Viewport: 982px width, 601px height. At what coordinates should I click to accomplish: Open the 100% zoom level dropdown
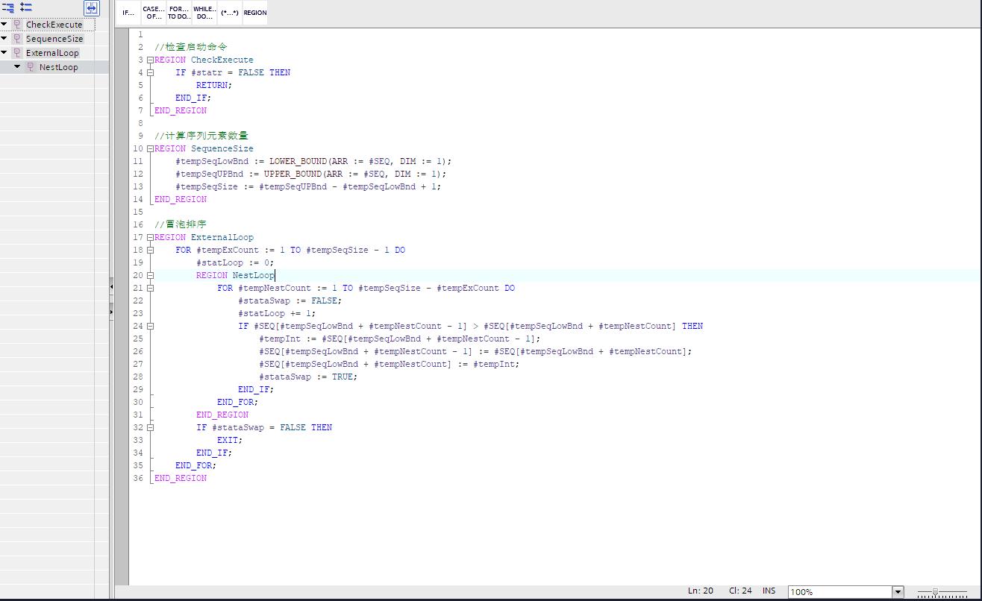click(898, 592)
